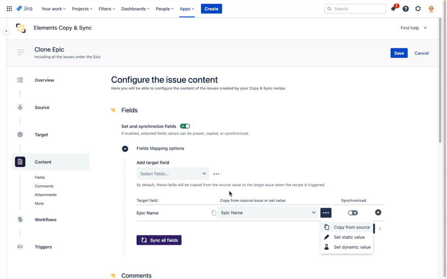Choose Copy from source option
Viewport: 447px width, 279px height.
[347, 227]
